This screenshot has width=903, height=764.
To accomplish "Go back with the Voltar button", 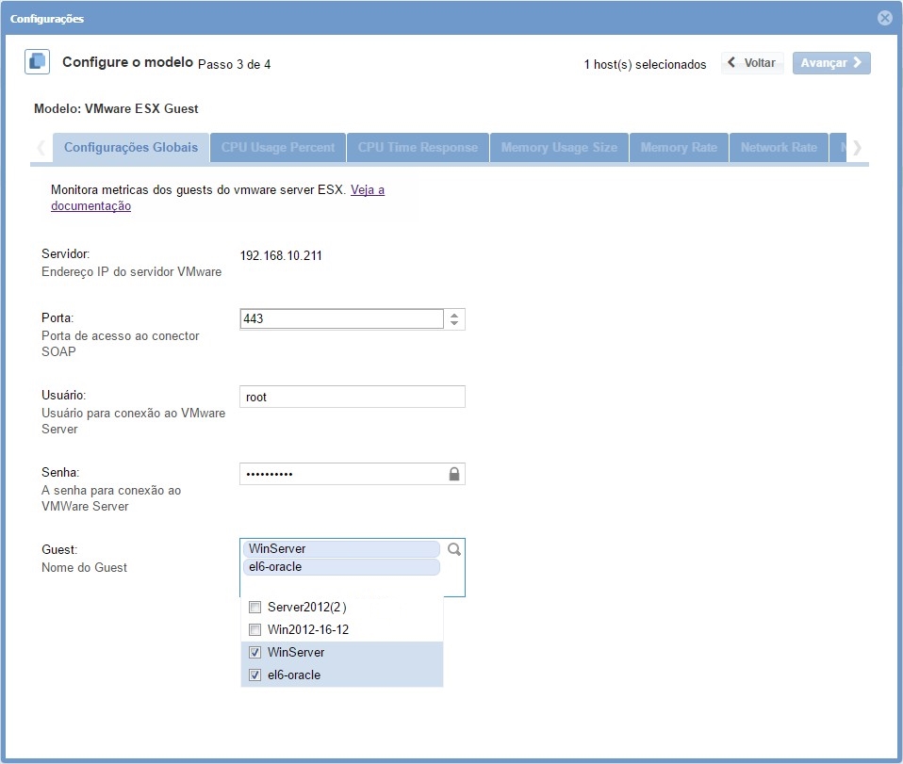I will pos(752,63).
